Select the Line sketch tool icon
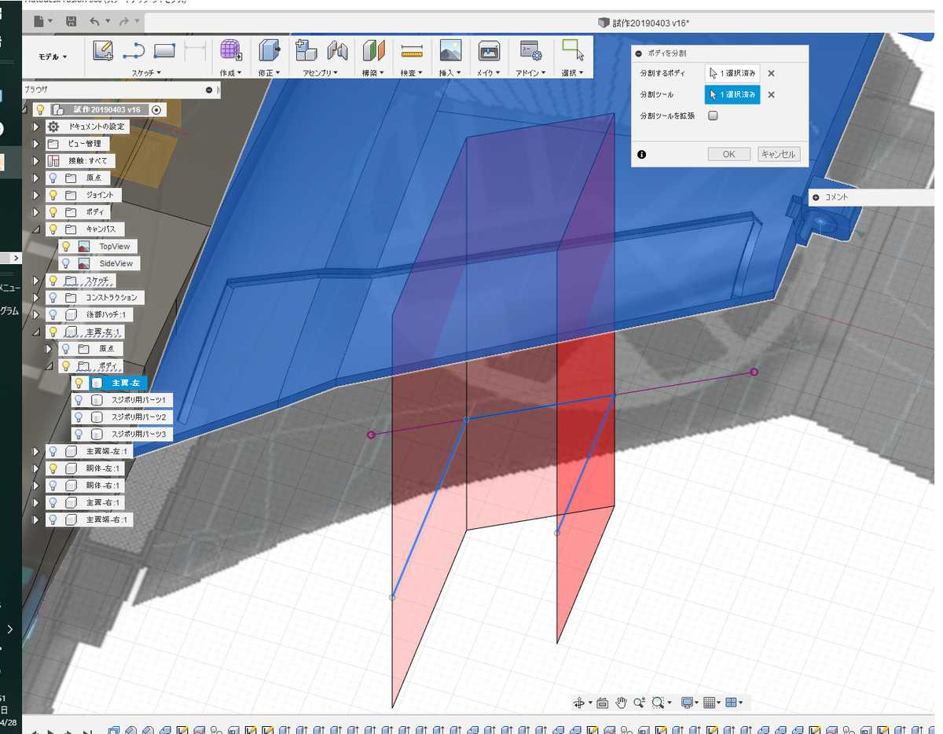Screen dimensions: 943x734 134,51
